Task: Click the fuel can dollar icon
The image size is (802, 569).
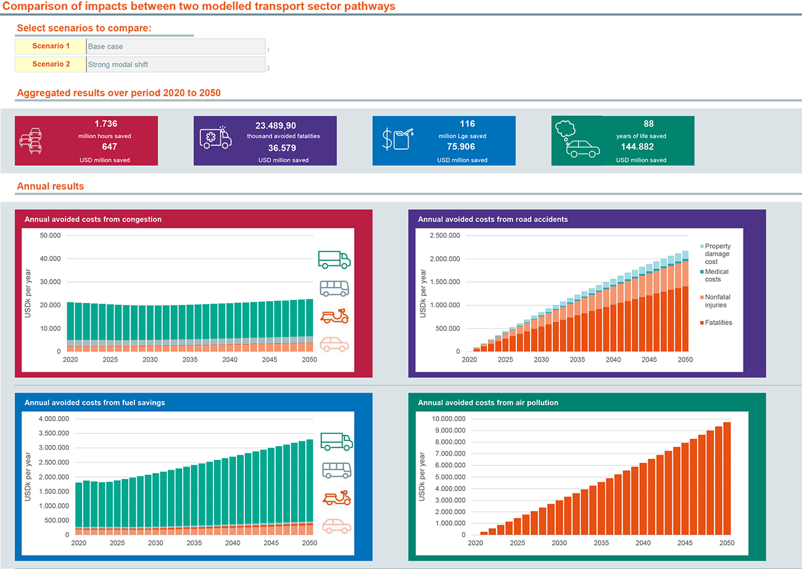Action: pyautogui.click(x=398, y=139)
